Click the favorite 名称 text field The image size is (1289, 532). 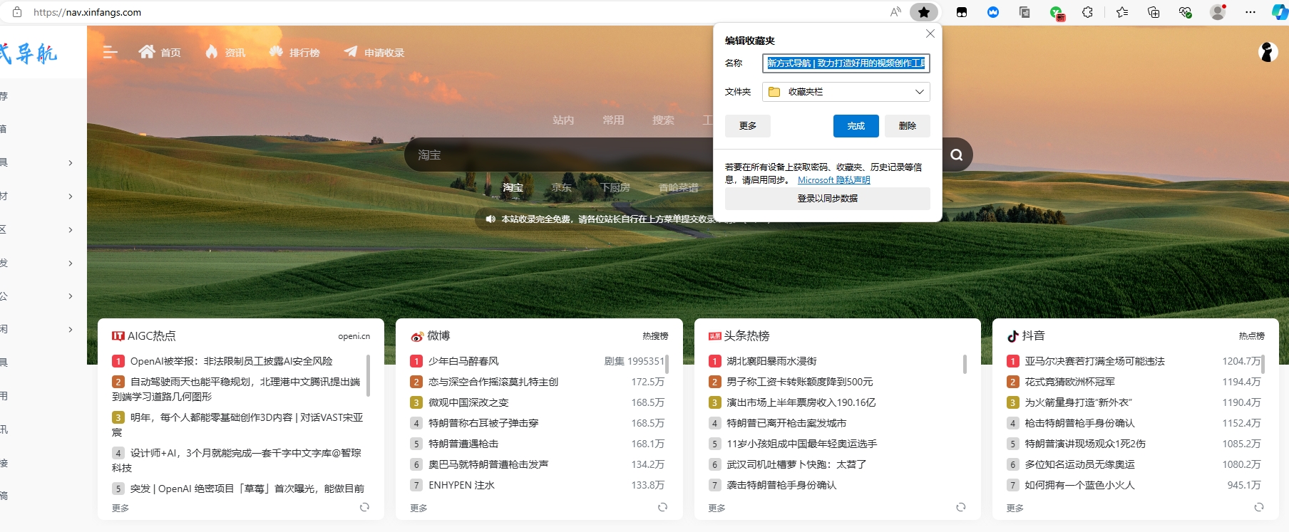[x=846, y=63]
